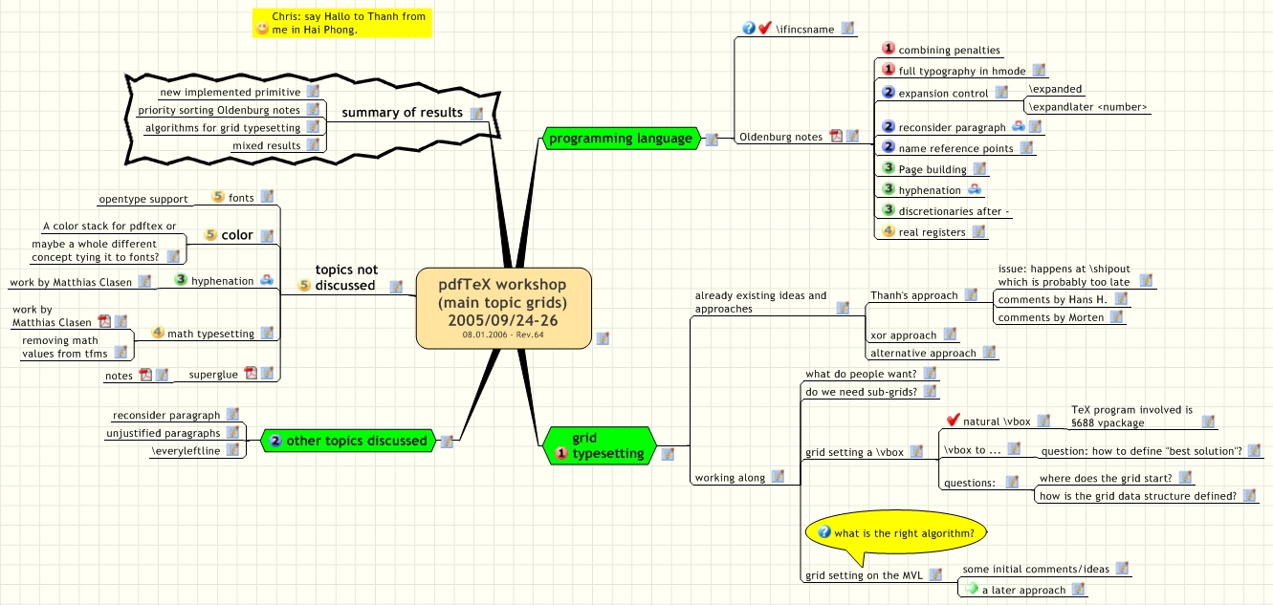
Task: Click the people icon on Oldenburg's reconsider paragraph
Action: [x=1019, y=126]
